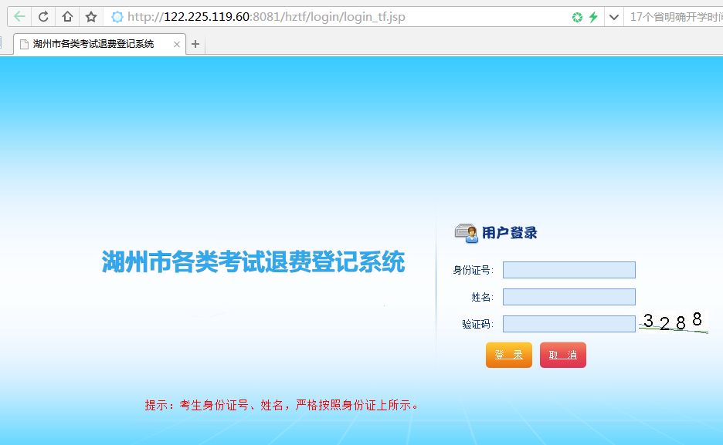
Task: Close the 湖州市各类考试退费登记系统 tab
Action: [177, 45]
